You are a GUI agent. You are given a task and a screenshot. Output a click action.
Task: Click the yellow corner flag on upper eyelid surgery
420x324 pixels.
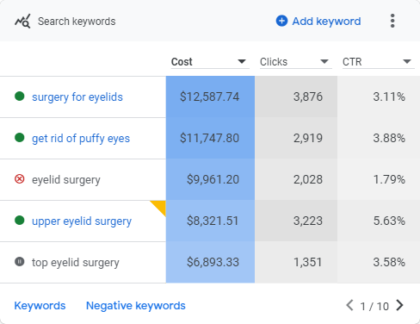point(160,206)
